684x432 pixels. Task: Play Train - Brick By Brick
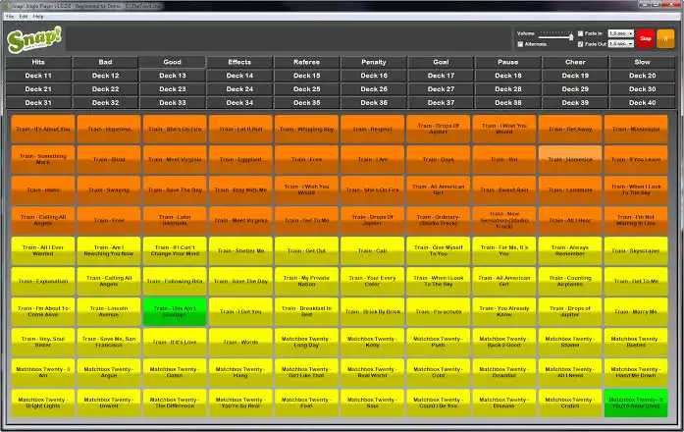click(x=373, y=311)
